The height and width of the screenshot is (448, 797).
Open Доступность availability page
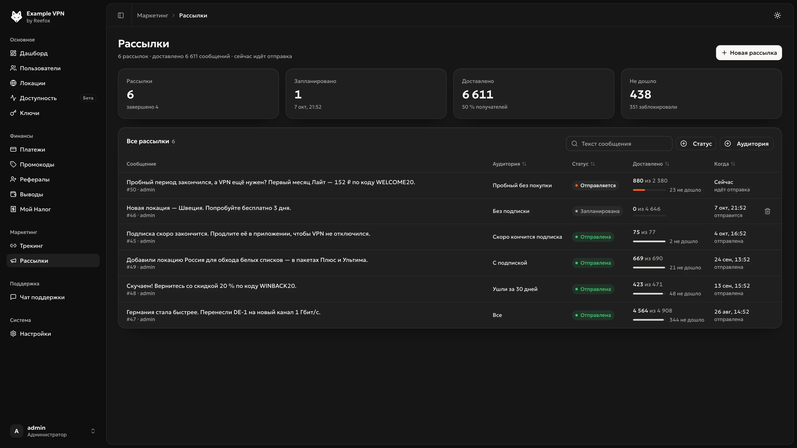pyautogui.click(x=53, y=98)
